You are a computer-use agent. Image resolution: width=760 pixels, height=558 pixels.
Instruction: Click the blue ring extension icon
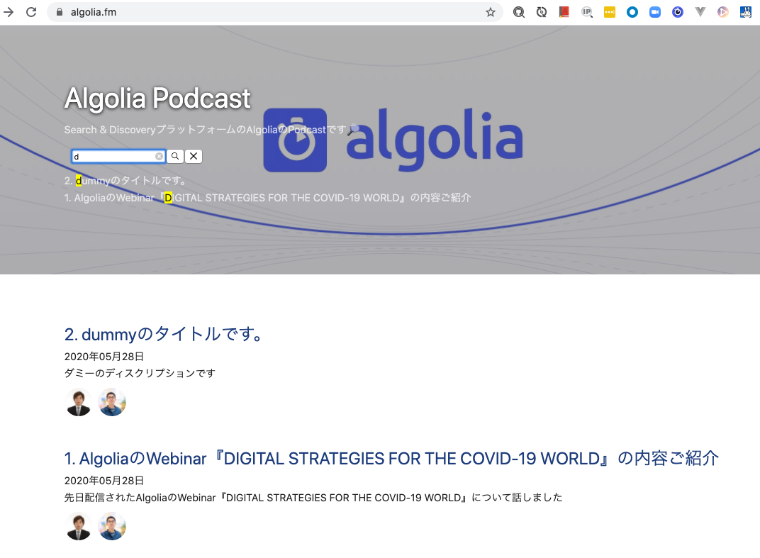pos(632,12)
